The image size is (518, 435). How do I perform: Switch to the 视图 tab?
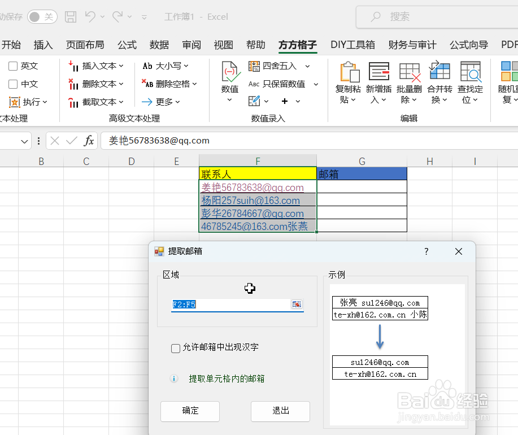pyautogui.click(x=223, y=45)
